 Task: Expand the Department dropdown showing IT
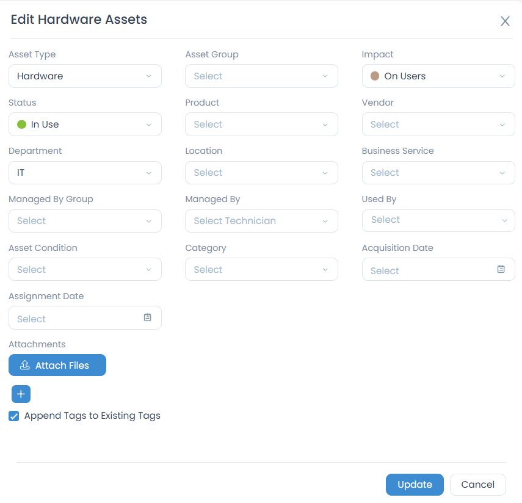pos(85,173)
